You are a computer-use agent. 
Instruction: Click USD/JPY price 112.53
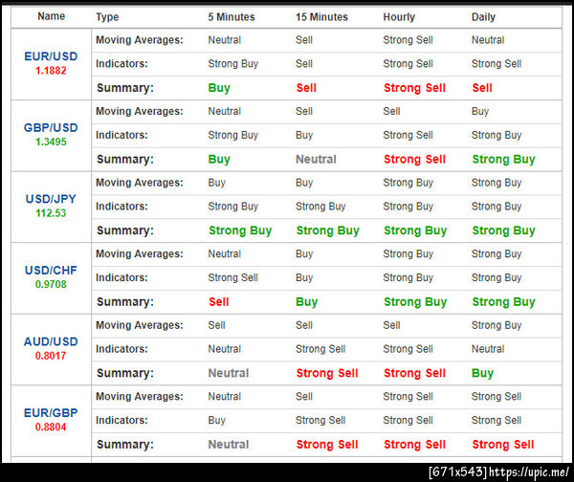tap(51, 213)
